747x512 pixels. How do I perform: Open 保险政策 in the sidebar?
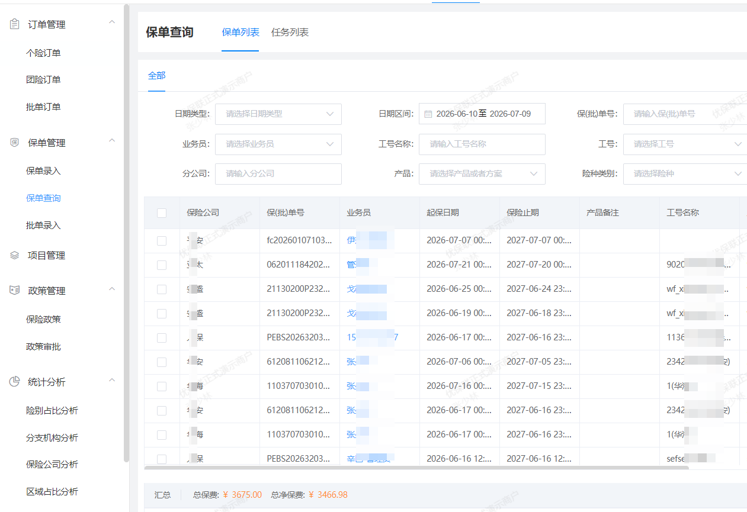[x=43, y=320]
